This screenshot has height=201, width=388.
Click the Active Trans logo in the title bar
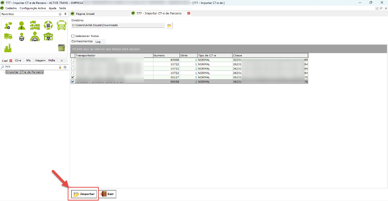coord(2,3)
